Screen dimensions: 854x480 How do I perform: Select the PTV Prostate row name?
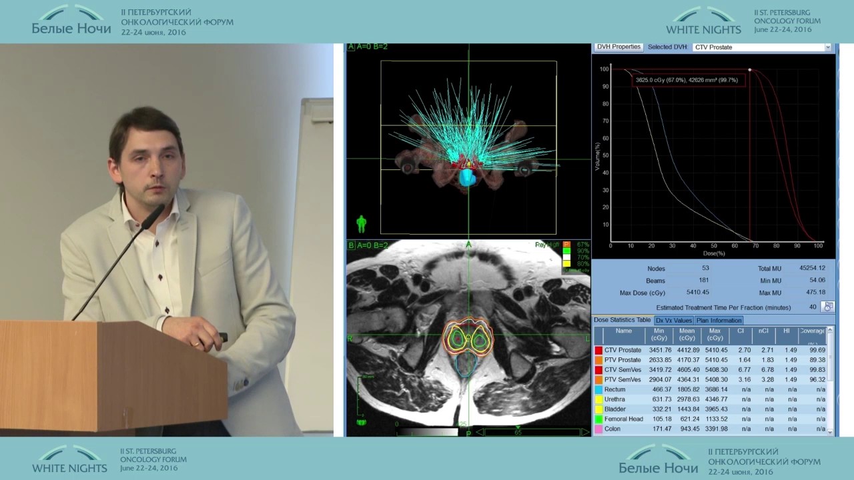point(622,360)
